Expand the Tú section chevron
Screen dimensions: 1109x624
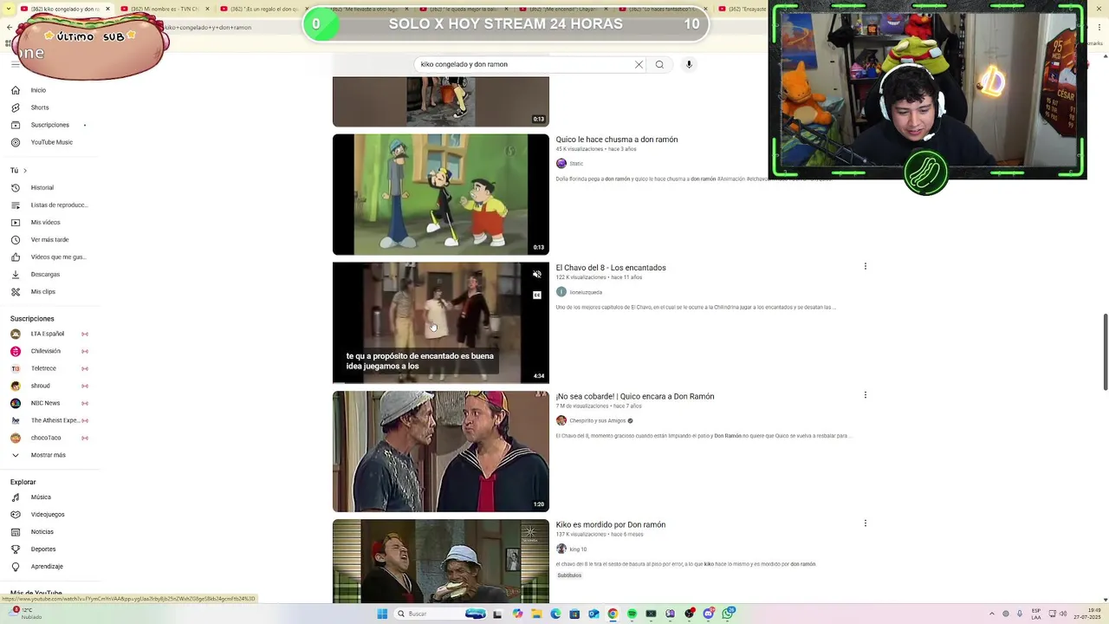click(24, 171)
